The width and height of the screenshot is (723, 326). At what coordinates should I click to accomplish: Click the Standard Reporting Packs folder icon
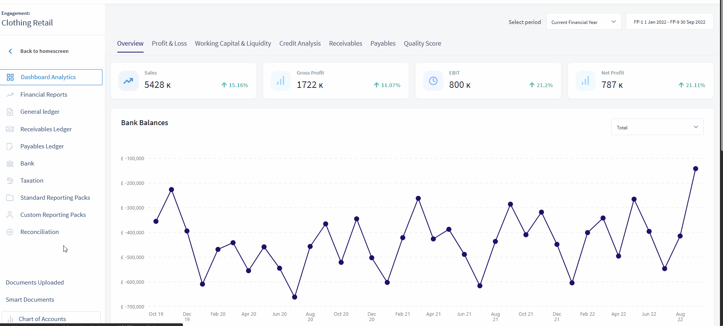10,198
